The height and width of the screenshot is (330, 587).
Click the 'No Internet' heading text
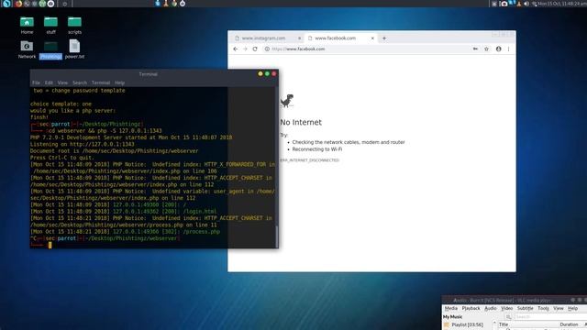click(301, 122)
